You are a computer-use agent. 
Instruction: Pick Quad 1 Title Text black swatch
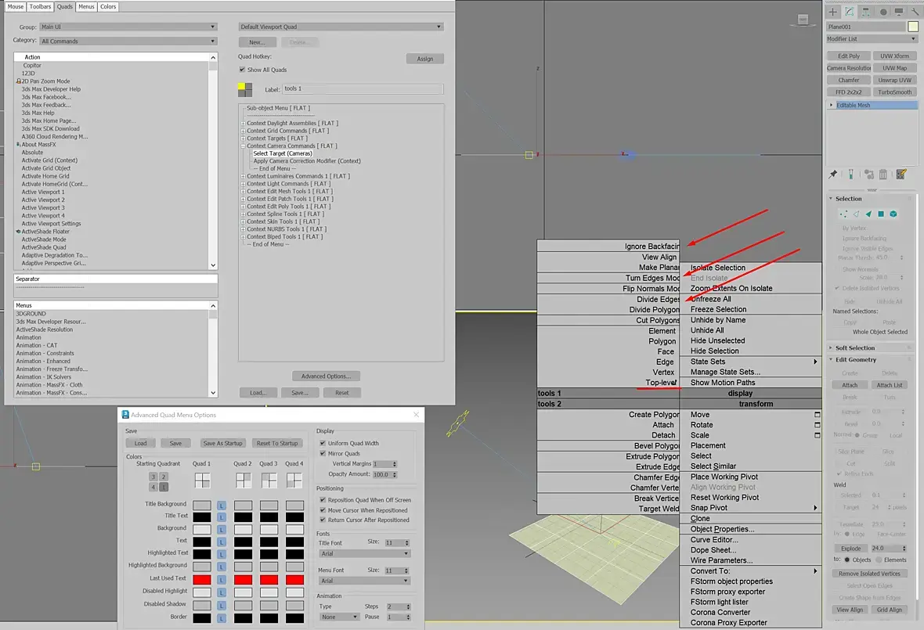tap(201, 517)
